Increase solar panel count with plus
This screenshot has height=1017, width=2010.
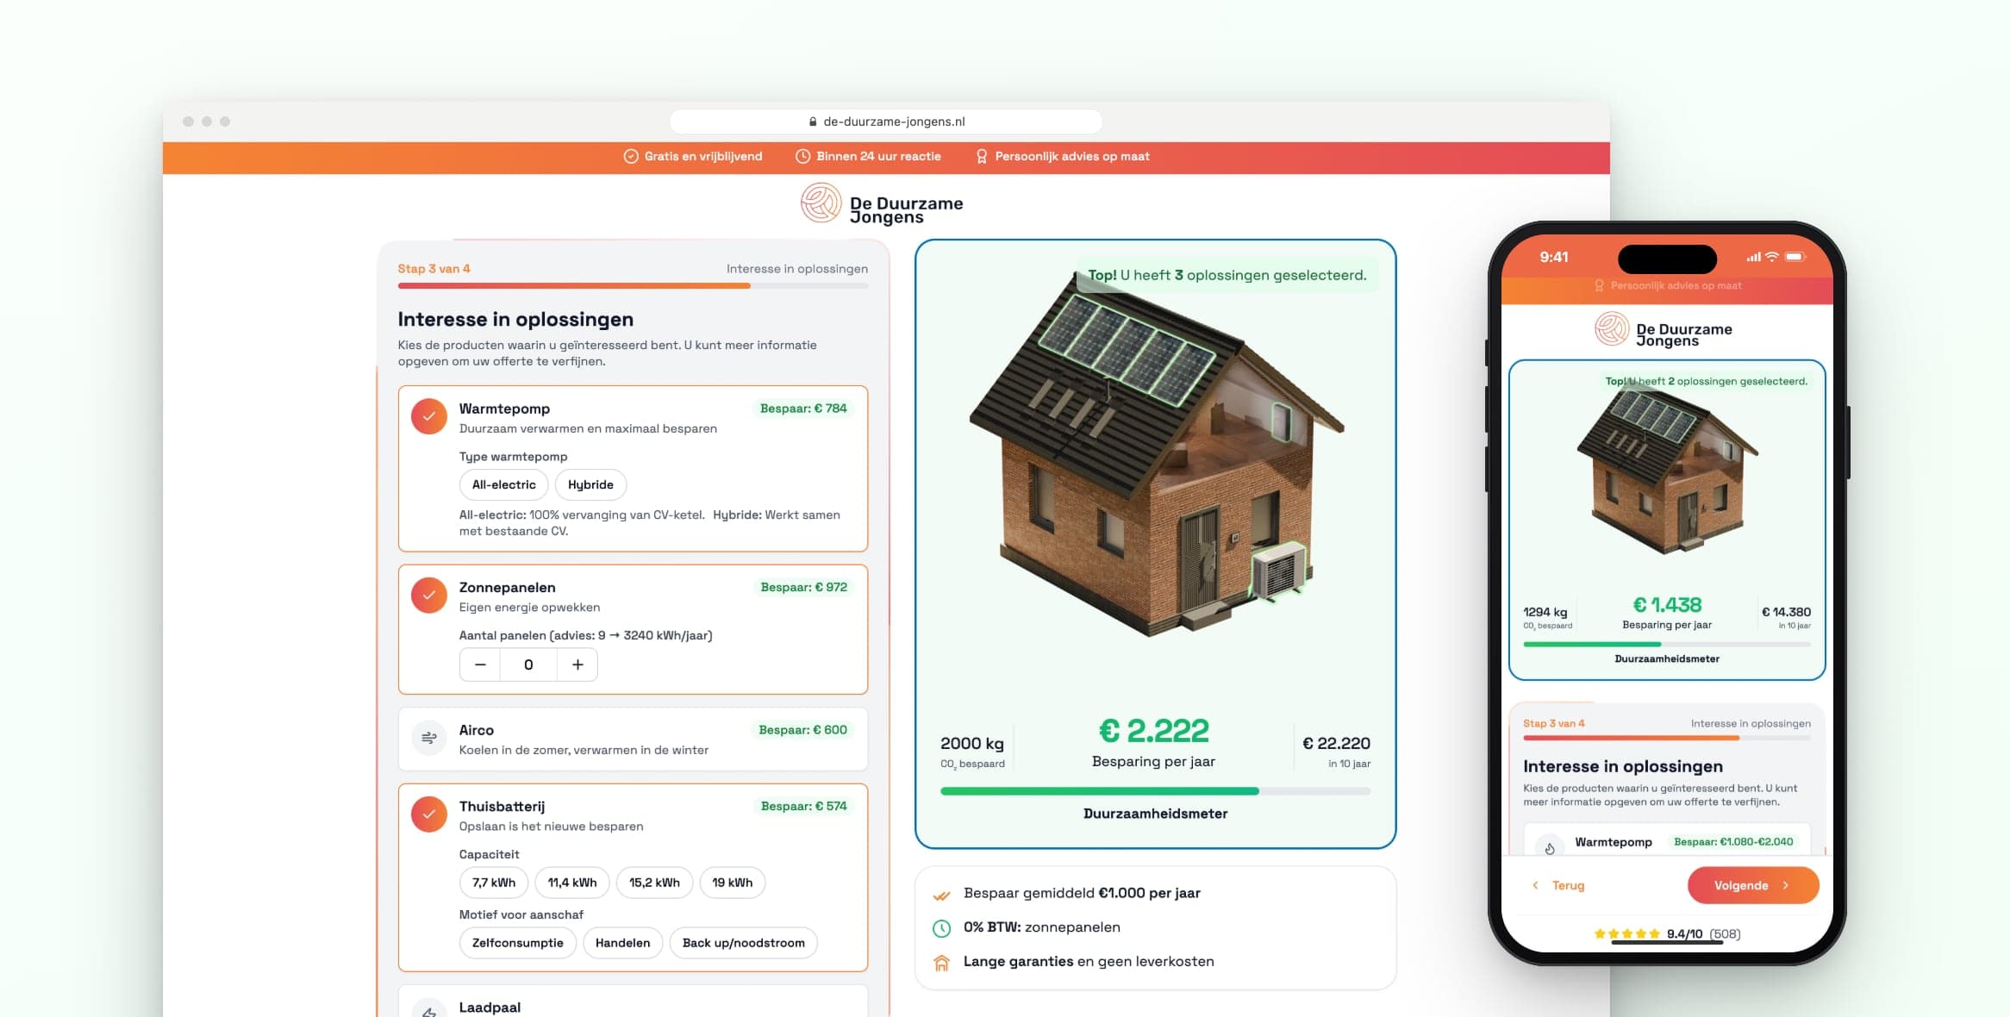(x=577, y=664)
